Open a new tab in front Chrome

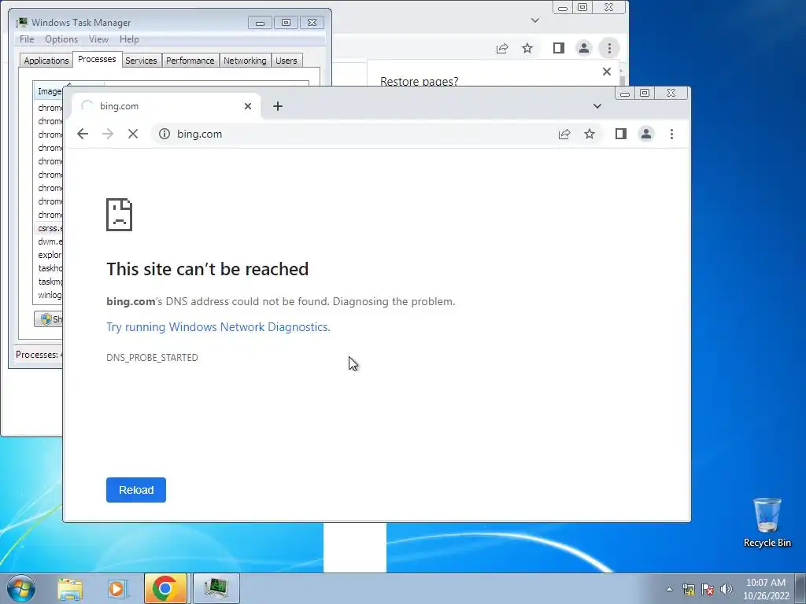(278, 106)
